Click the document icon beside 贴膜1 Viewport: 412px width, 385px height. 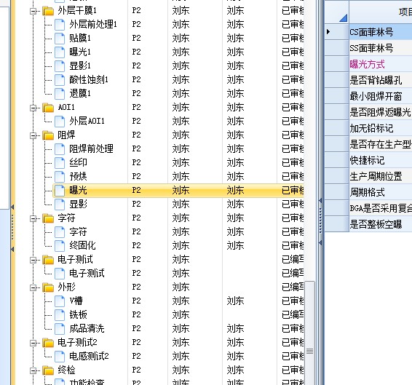(60, 39)
